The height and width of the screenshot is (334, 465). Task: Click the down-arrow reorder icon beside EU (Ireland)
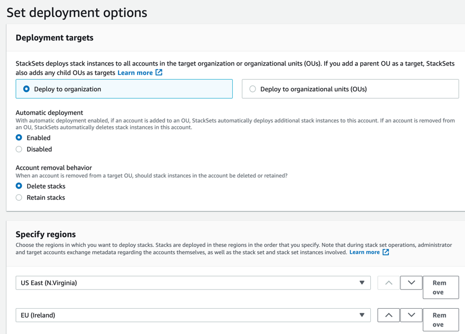pos(411,315)
